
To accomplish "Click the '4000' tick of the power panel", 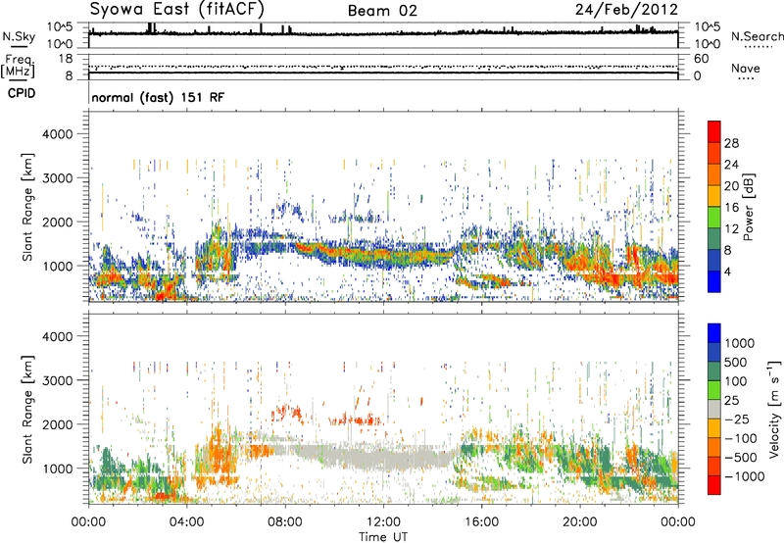I will 58,134.
